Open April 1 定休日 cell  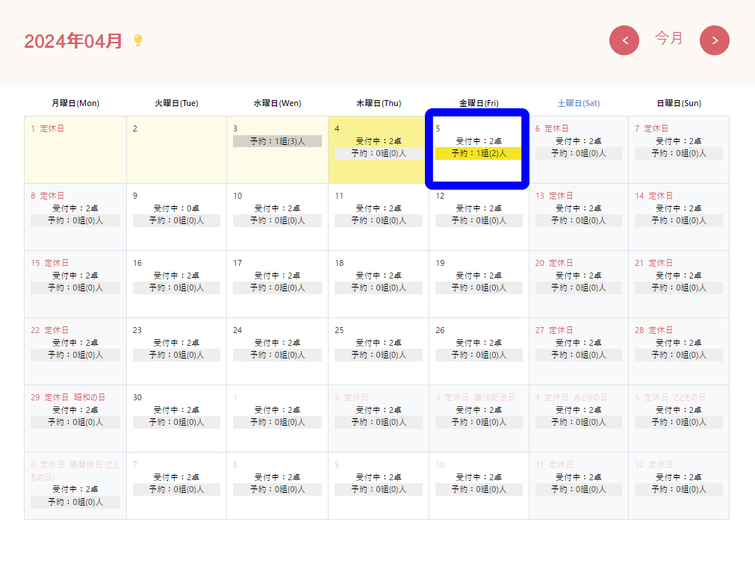[75, 149]
